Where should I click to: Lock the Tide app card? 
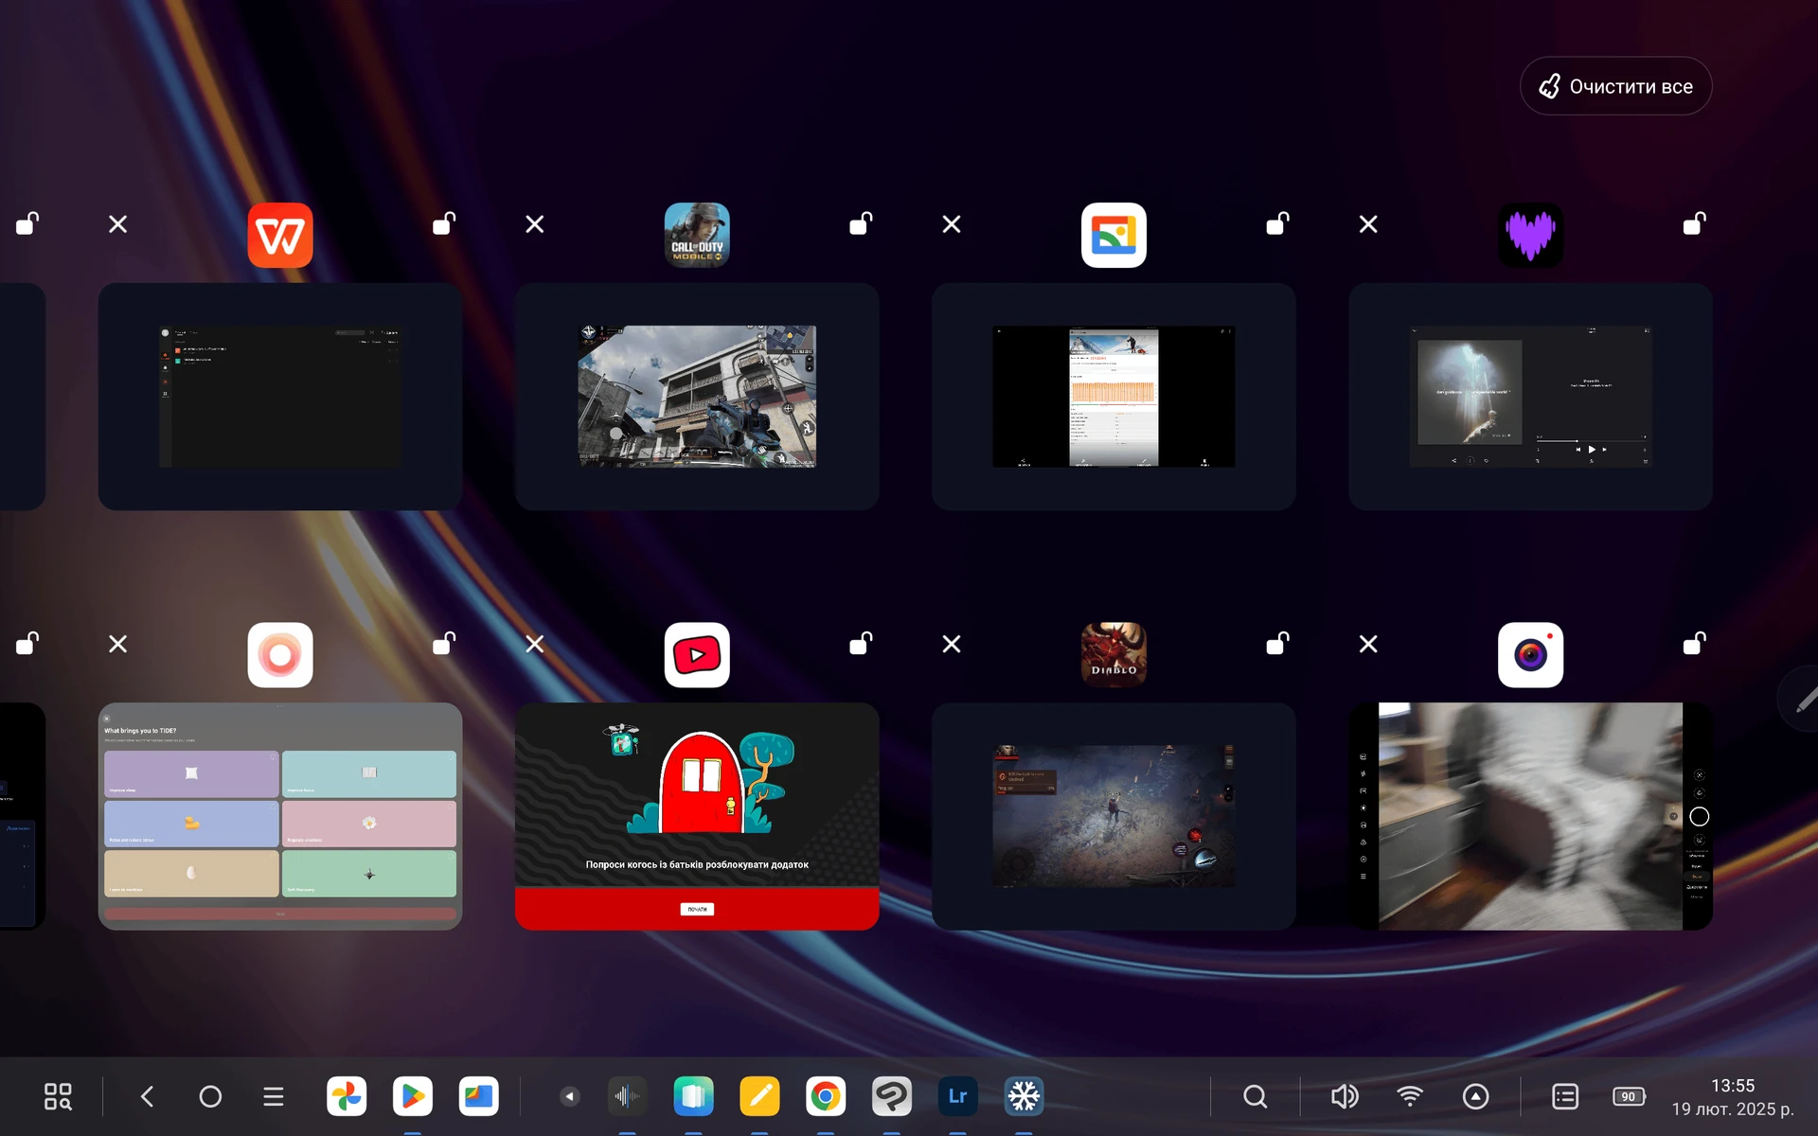pyautogui.click(x=444, y=644)
